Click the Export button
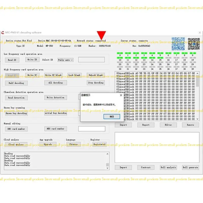The height and width of the screenshot is (203, 203). point(146,125)
